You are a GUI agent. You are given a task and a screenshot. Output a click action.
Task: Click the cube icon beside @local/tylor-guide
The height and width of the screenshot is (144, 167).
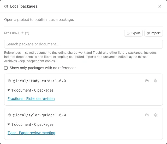pyautogui.click(x=9, y=115)
